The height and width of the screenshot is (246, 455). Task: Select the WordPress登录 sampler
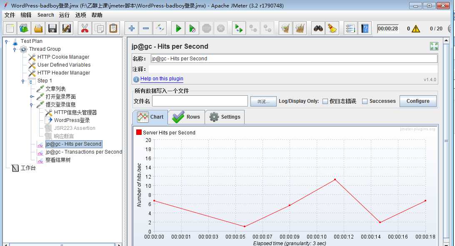72,120
